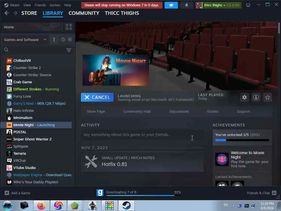Viewport: 281px width, 211px height.
Task: Click the Add a Game plus icon
Action: click(7, 193)
